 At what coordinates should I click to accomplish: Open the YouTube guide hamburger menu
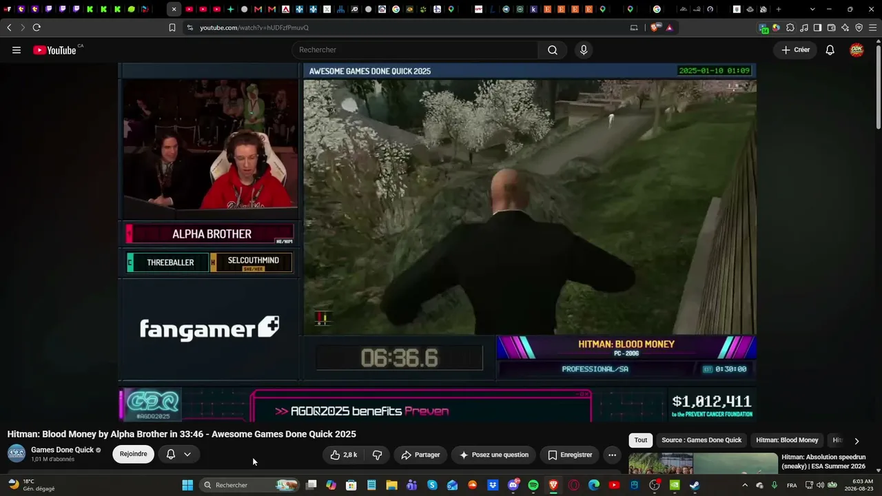[17, 50]
